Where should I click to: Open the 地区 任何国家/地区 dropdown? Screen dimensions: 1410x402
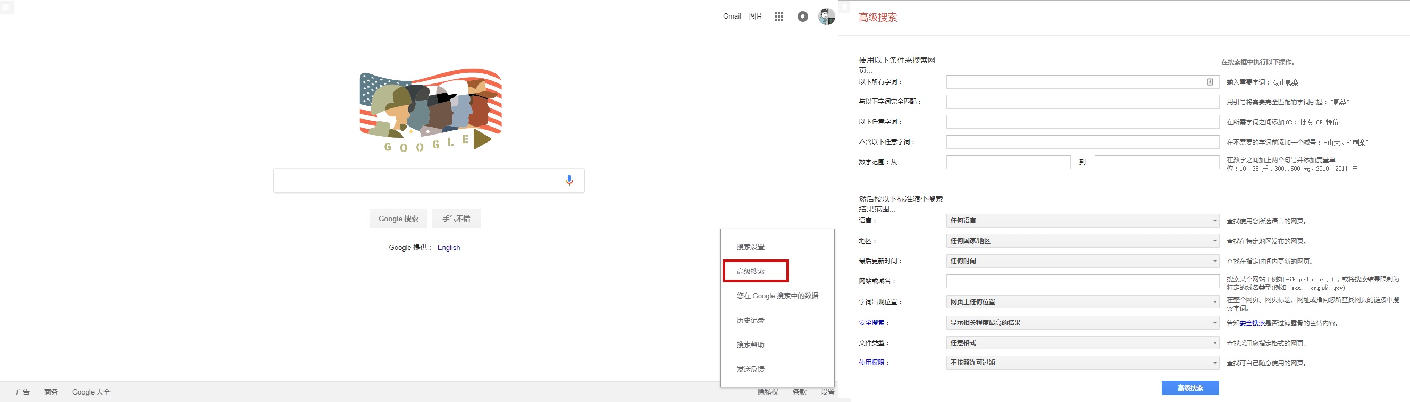click(1082, 241)
